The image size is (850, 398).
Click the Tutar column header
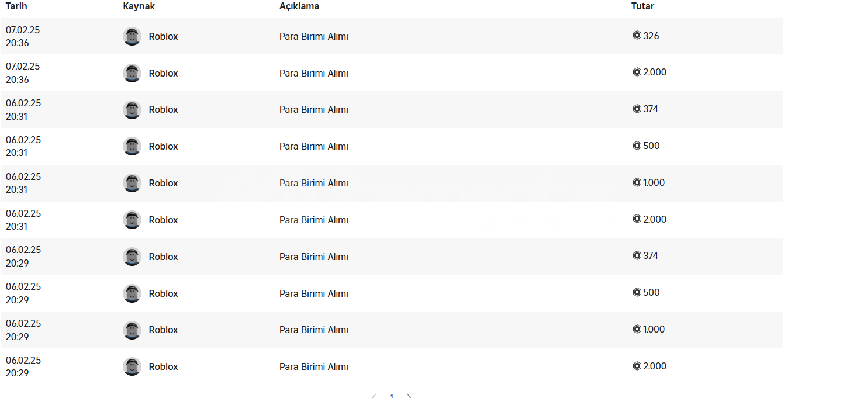click(642, 6)
